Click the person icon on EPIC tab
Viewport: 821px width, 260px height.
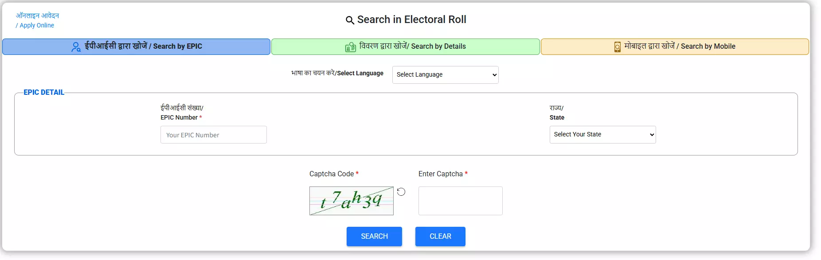pyautogui.click(x=76, y=47)
